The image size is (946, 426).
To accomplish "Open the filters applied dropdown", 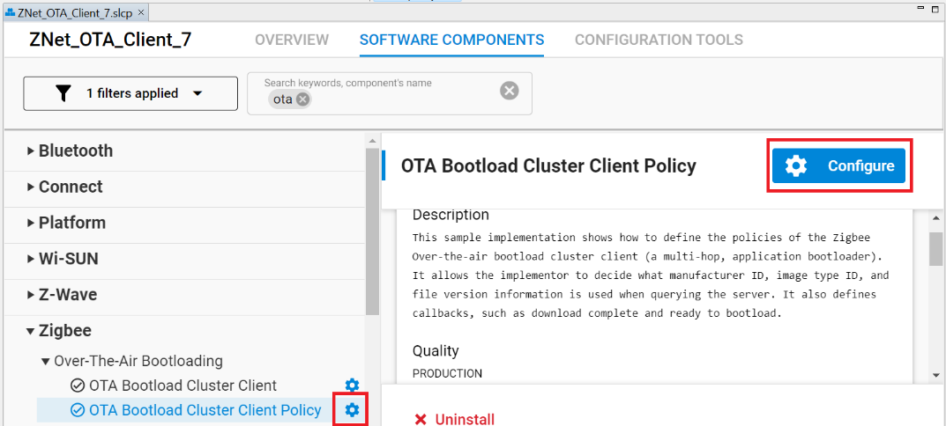I will [x=130, y=93].
